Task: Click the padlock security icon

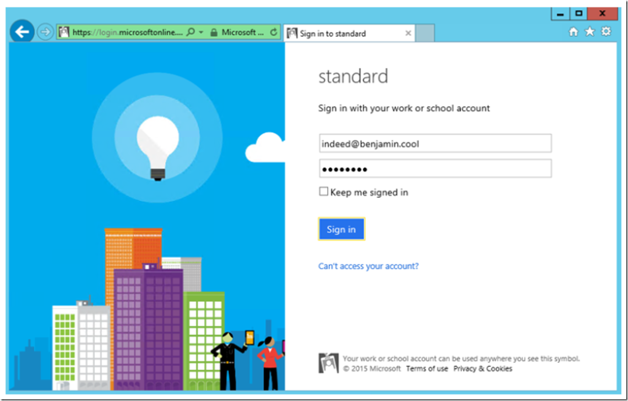Action: [x=214, y=33]
